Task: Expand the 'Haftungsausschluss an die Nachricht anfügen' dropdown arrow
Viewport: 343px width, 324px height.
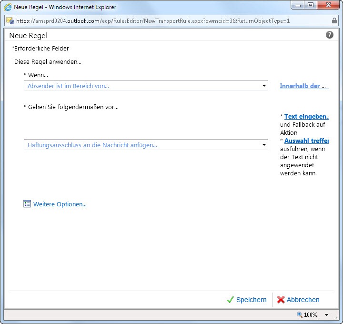Action: tap(264, 145)
